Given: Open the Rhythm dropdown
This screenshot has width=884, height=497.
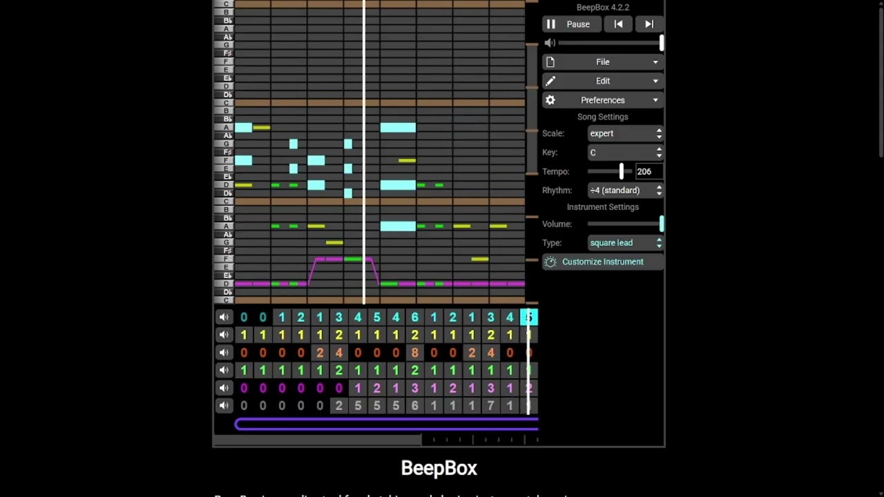Looking at the screenshot, I should click(x=626, y=191).
